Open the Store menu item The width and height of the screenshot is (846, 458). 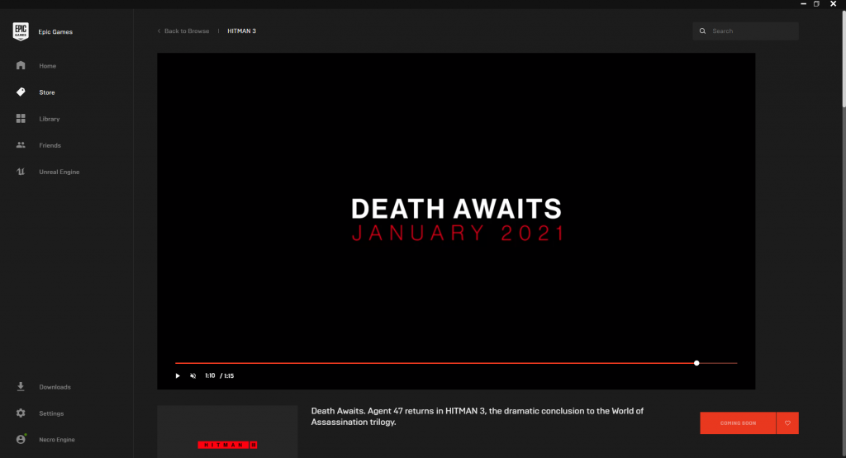(47, 92)
